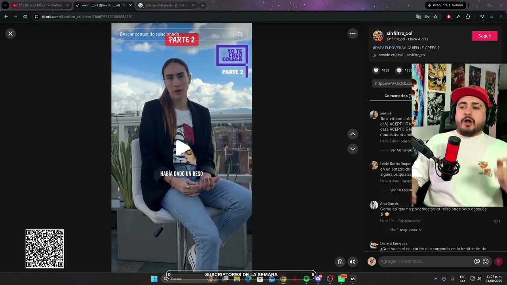Open a new browser tab
507x285 pixels.
[x=203, y=6]
